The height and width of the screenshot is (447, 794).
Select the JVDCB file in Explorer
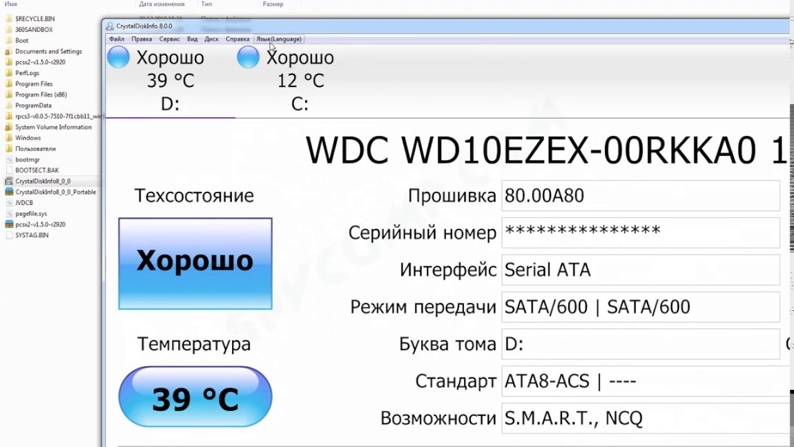pos(24,203)
